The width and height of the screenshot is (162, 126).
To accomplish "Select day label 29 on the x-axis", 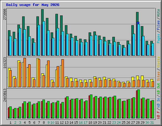I will coord(142,123).
